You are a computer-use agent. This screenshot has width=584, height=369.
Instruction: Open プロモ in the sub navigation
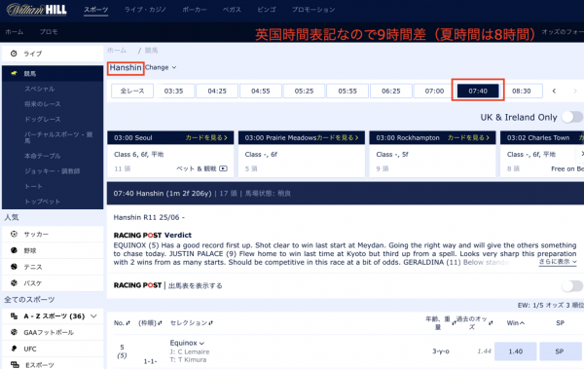(49, 32)
